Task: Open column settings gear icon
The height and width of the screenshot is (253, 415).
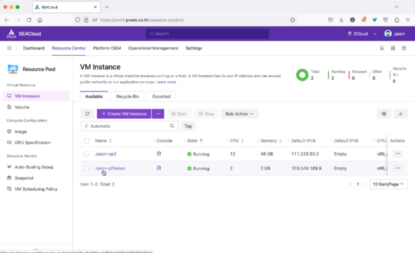Action: coord(384,114)
